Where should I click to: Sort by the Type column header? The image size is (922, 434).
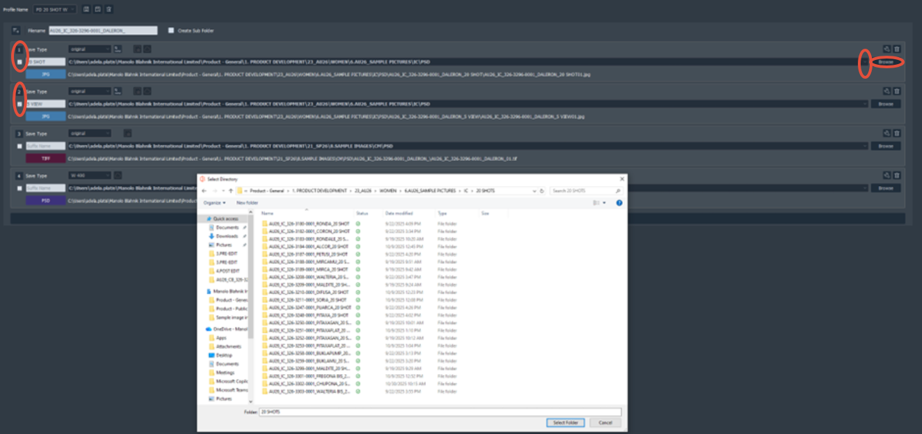click(442, 213)
